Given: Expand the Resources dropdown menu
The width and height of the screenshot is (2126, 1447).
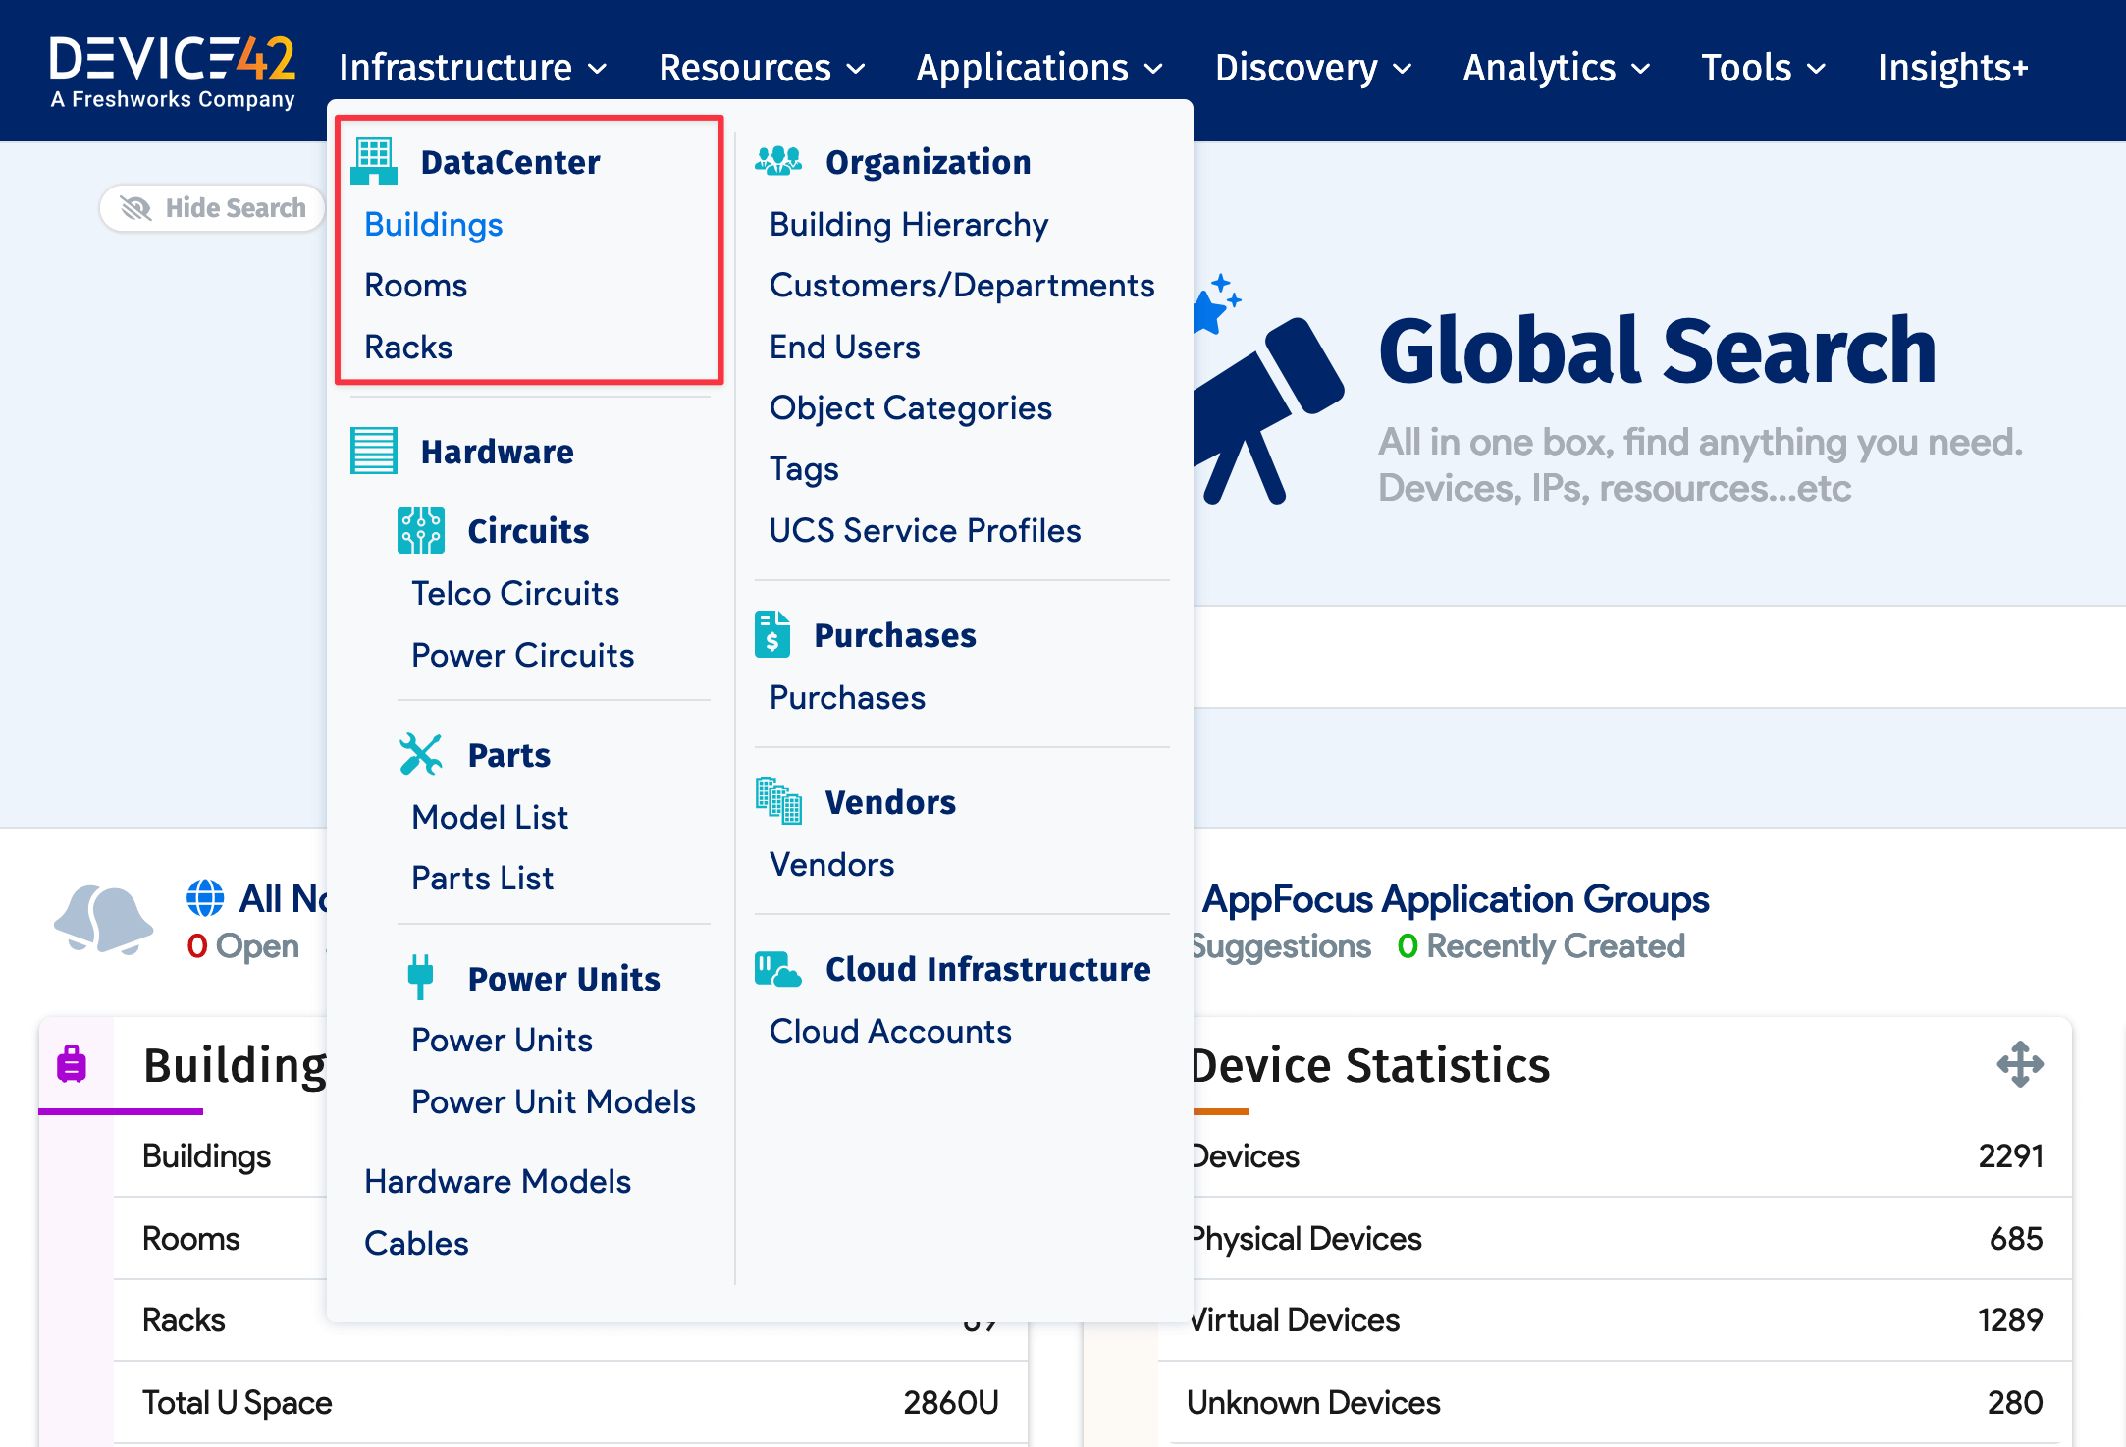Looking at the screenshot, I should click(762, 68).
